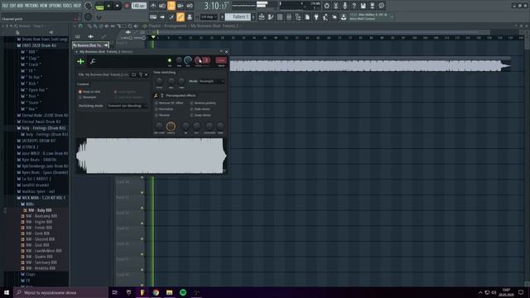
Task: Open Spotify from taskbar
Action: click(183, 292)
